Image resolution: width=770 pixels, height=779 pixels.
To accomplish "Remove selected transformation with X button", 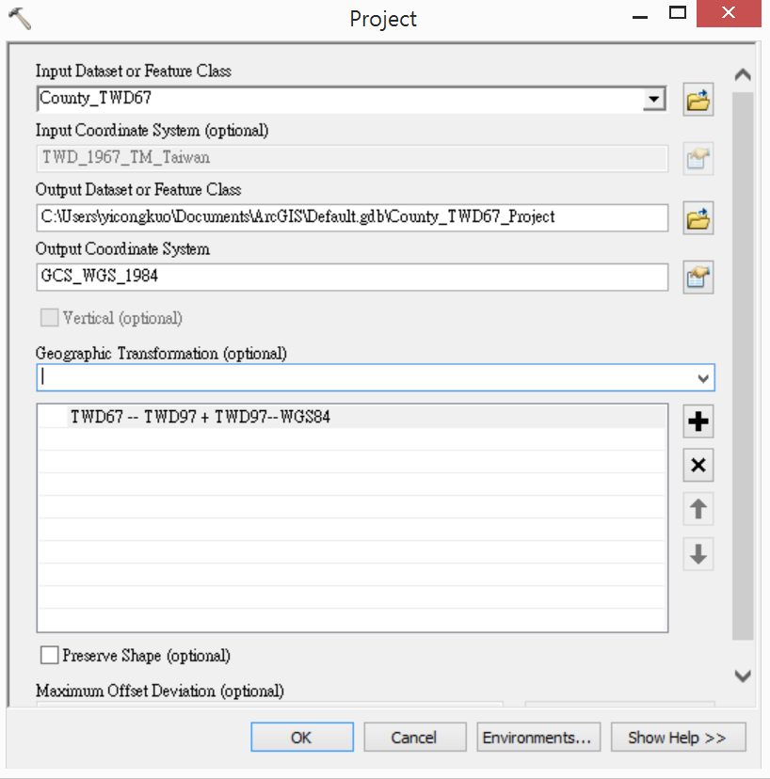I will coord(698,465).
